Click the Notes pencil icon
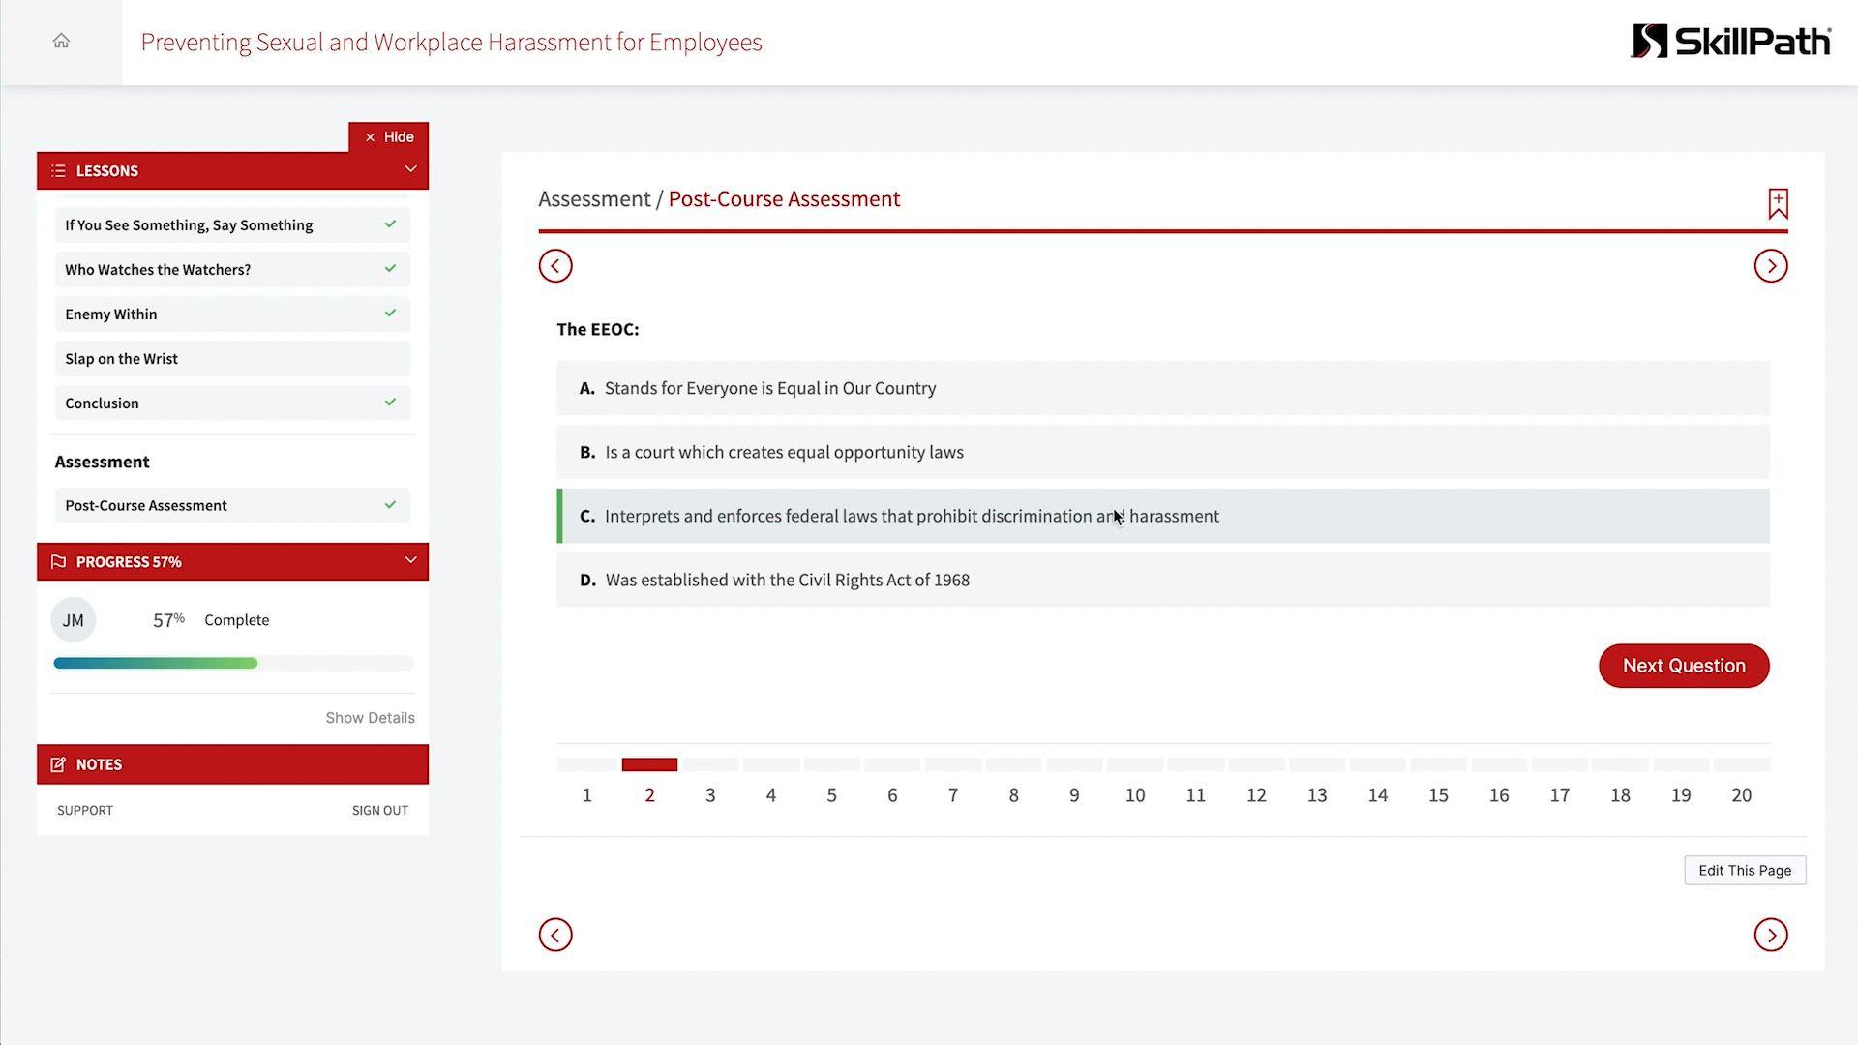 (x=59, y=764)
